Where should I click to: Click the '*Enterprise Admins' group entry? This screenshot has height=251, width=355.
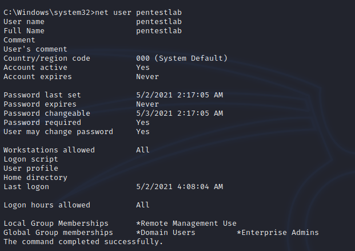pos(278,233)
